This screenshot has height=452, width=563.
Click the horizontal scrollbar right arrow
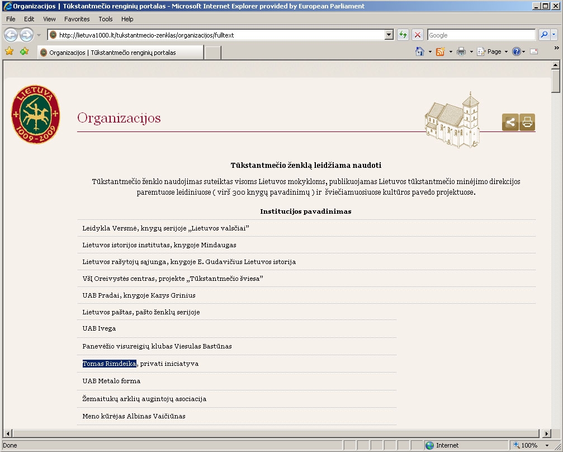tap(547, 434)
